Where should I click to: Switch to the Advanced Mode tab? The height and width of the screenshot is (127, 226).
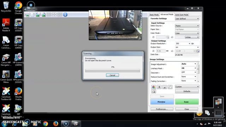click(x=167, y=14)
